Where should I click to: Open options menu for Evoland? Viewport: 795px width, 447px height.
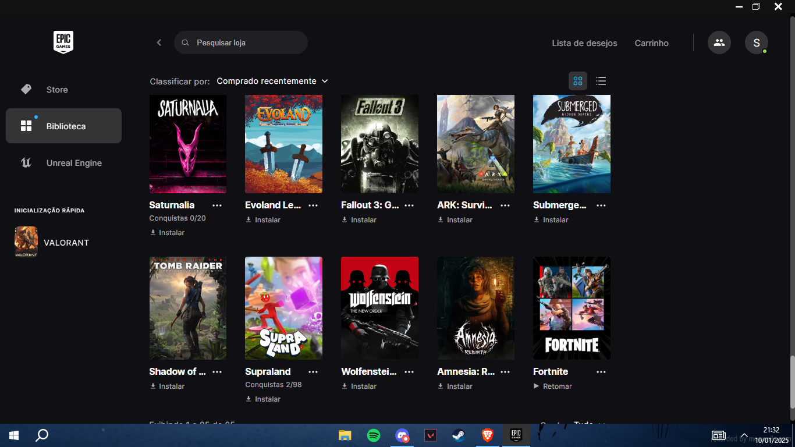pos(313,205)
